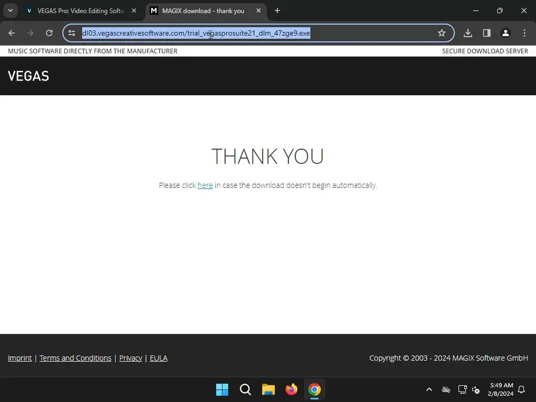Minimize the Chrome window
The image size is (536, 402).
(475, 10)
